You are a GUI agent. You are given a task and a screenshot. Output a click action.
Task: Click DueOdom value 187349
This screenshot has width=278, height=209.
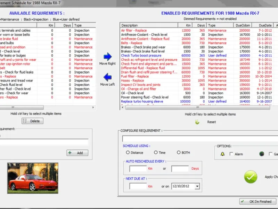tap(245, 60)
